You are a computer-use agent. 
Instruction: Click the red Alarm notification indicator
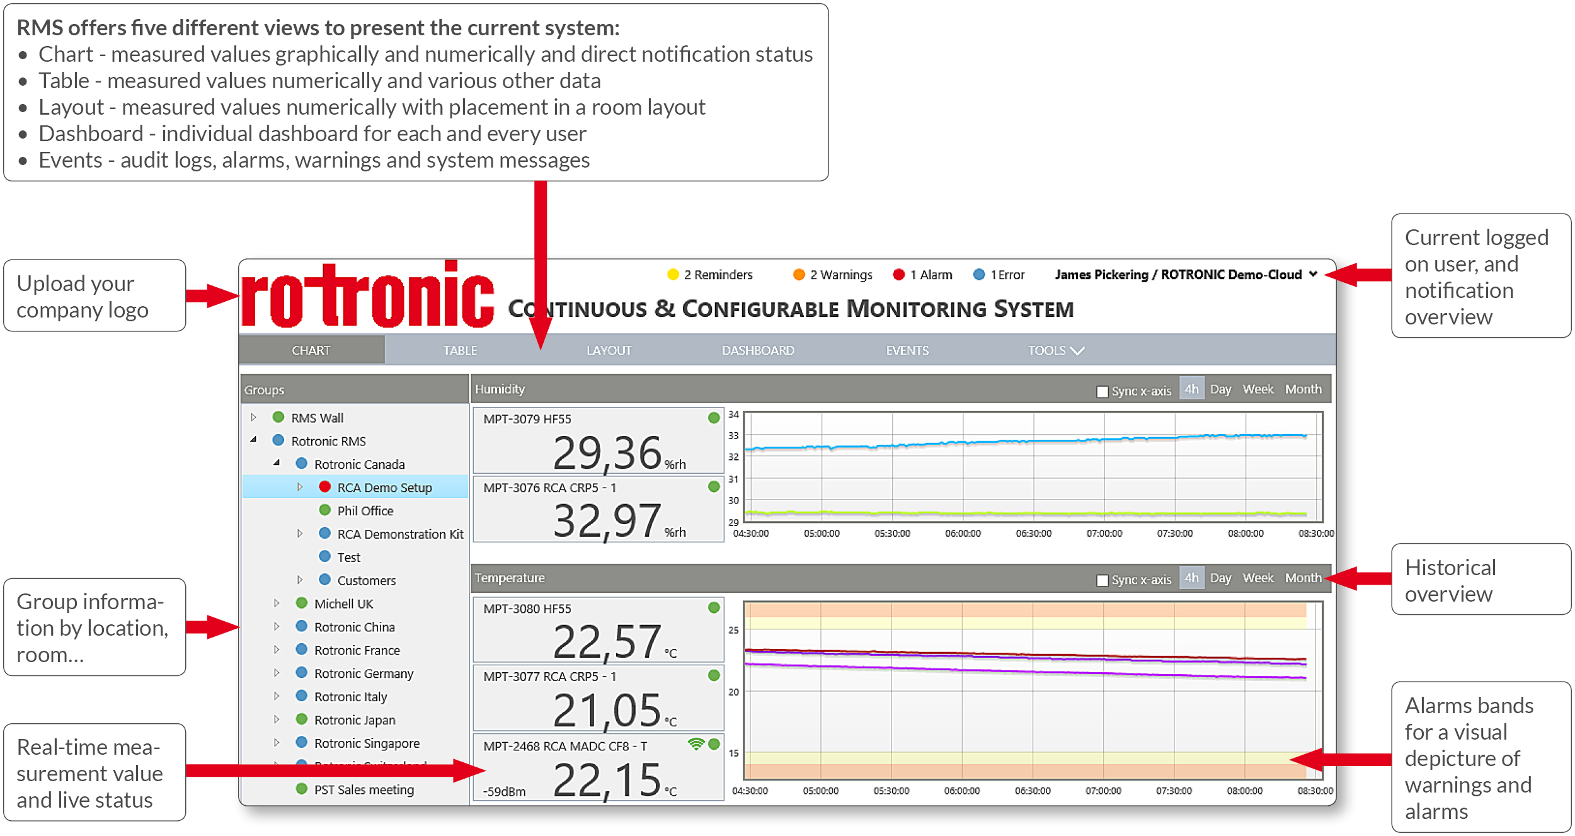pyautogui.click(x=899, y=275)
